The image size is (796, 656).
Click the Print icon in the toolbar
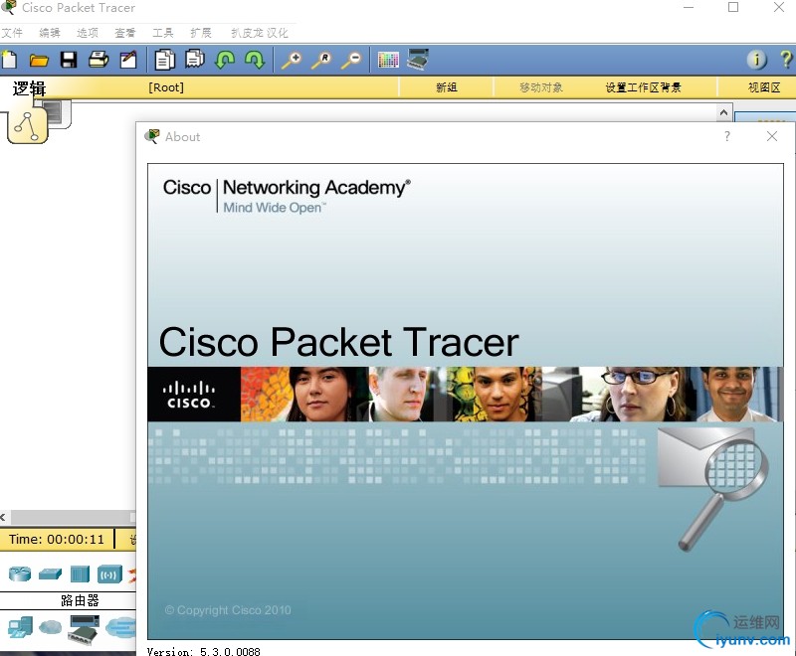pyautogui.click(x=99, y=60)
